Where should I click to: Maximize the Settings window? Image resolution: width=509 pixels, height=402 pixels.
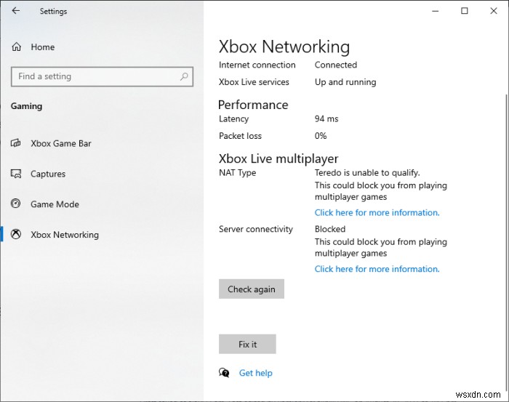(x=465, y=11)
